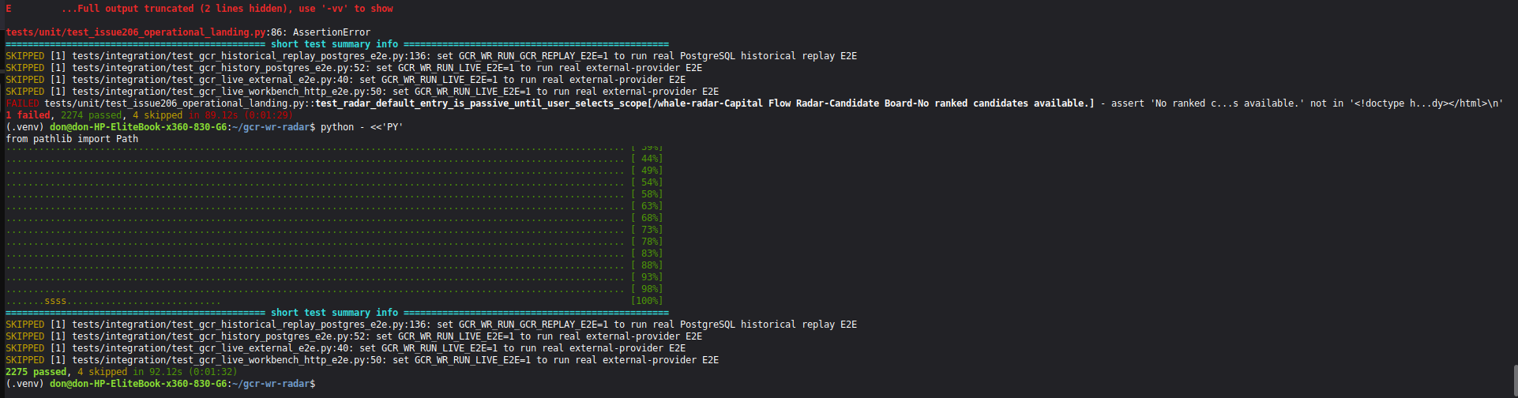The width and height of the screenshot is (1518, 398).
Task: Click the '[ 54%]' progress marker
Action: click(647, 182)
